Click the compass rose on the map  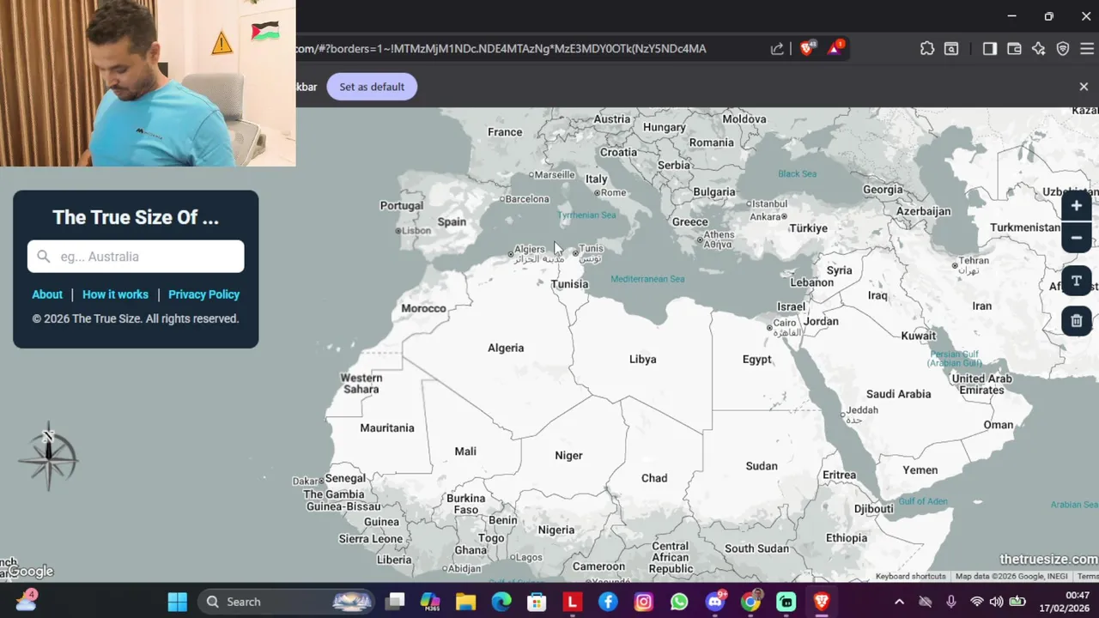pyautogui.click(x=48, y=459)
